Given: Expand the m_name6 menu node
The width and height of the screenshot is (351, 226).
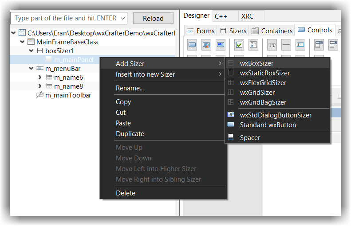Looking at the screenshot, I should 40,78.
